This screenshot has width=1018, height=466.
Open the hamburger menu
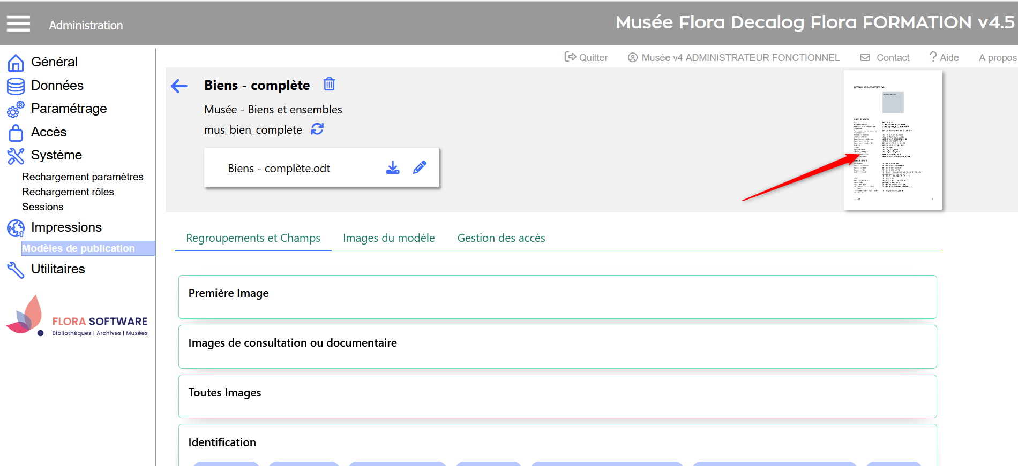[x=18, y=24]
